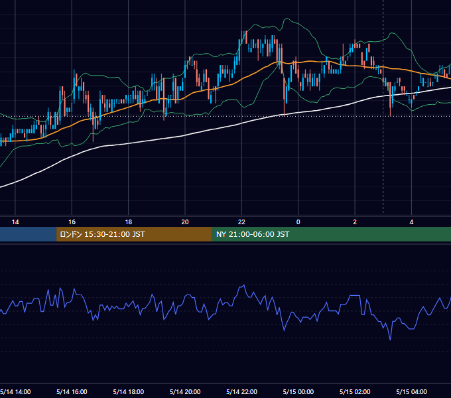Viewport: 451px width, 398px height.
Task: Click the 2 hour label on chart axis
Action: point(355,222)
